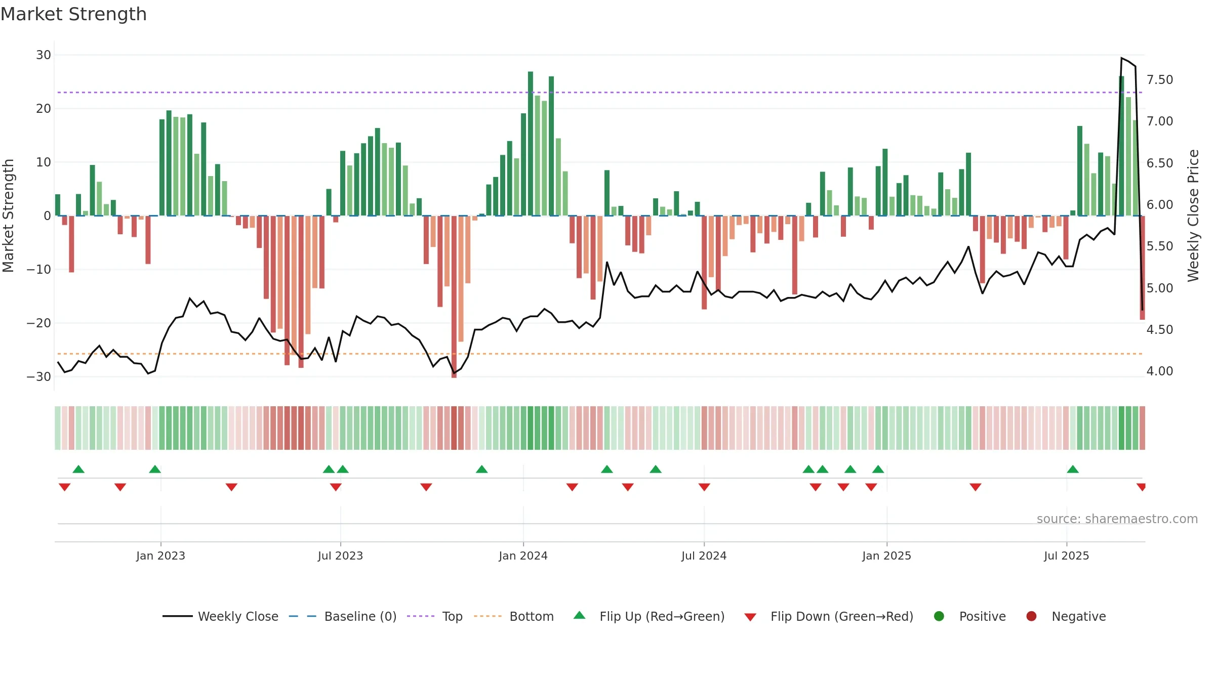Click the orange dotted Bottom threshold line

click(x=600, y=354)
